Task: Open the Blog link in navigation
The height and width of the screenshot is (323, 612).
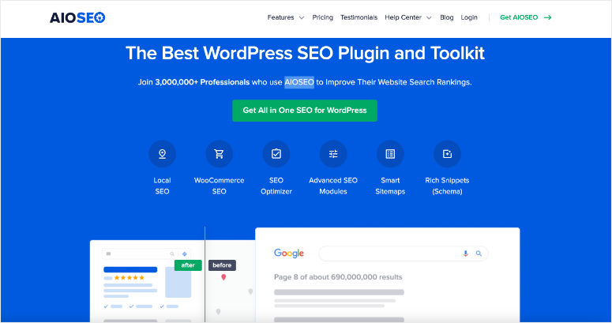Action: (446, 17)
